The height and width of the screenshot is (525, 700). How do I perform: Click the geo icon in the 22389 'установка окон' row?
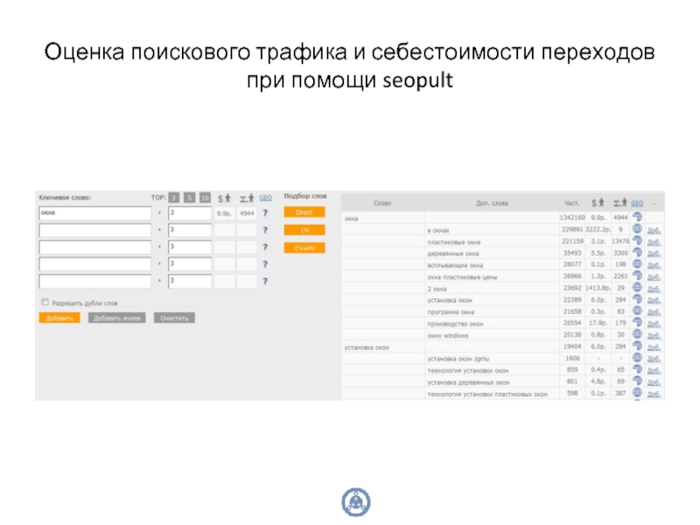pos(637,299)
